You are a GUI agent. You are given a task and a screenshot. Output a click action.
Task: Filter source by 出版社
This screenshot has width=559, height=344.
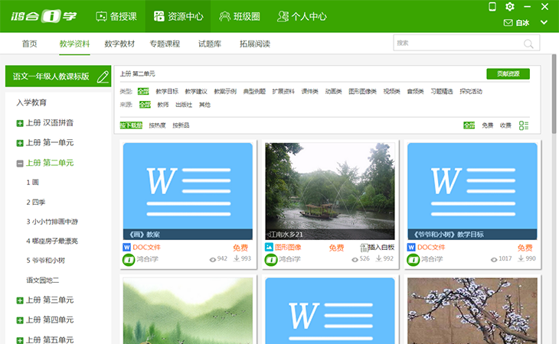pyautogui.click(x=184, y=105)
